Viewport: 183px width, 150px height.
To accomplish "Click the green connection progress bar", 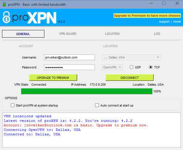I will [87, 91].
